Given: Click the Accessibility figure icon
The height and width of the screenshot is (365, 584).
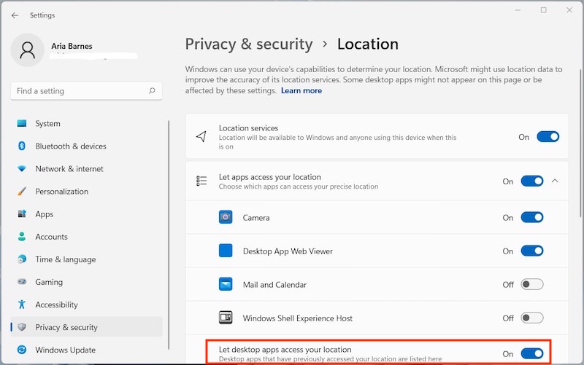Looking at the screenshot, I should pyautogui.click(x=22, y=305).
